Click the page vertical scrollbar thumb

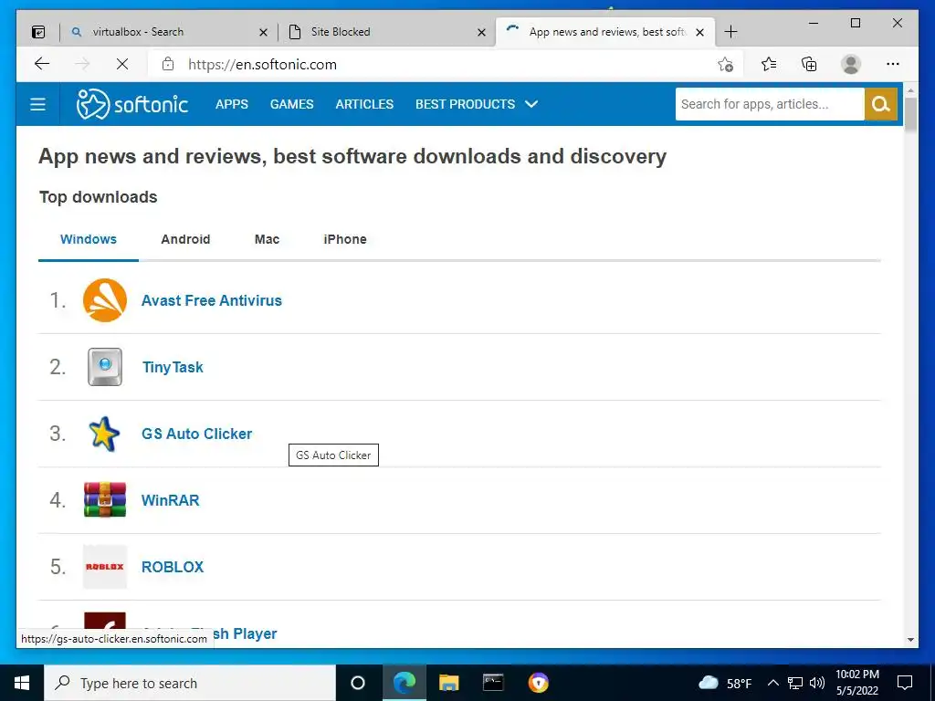click(910, 114)
